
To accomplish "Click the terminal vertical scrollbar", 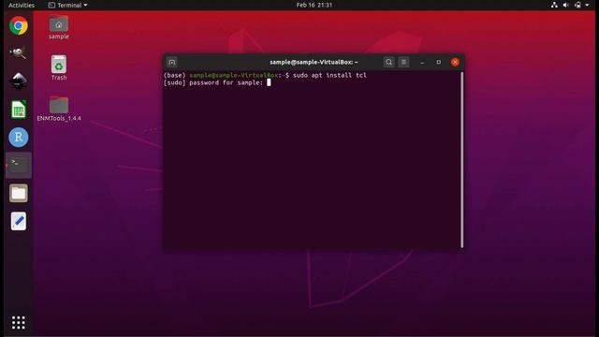I will (x=461, y=160).
